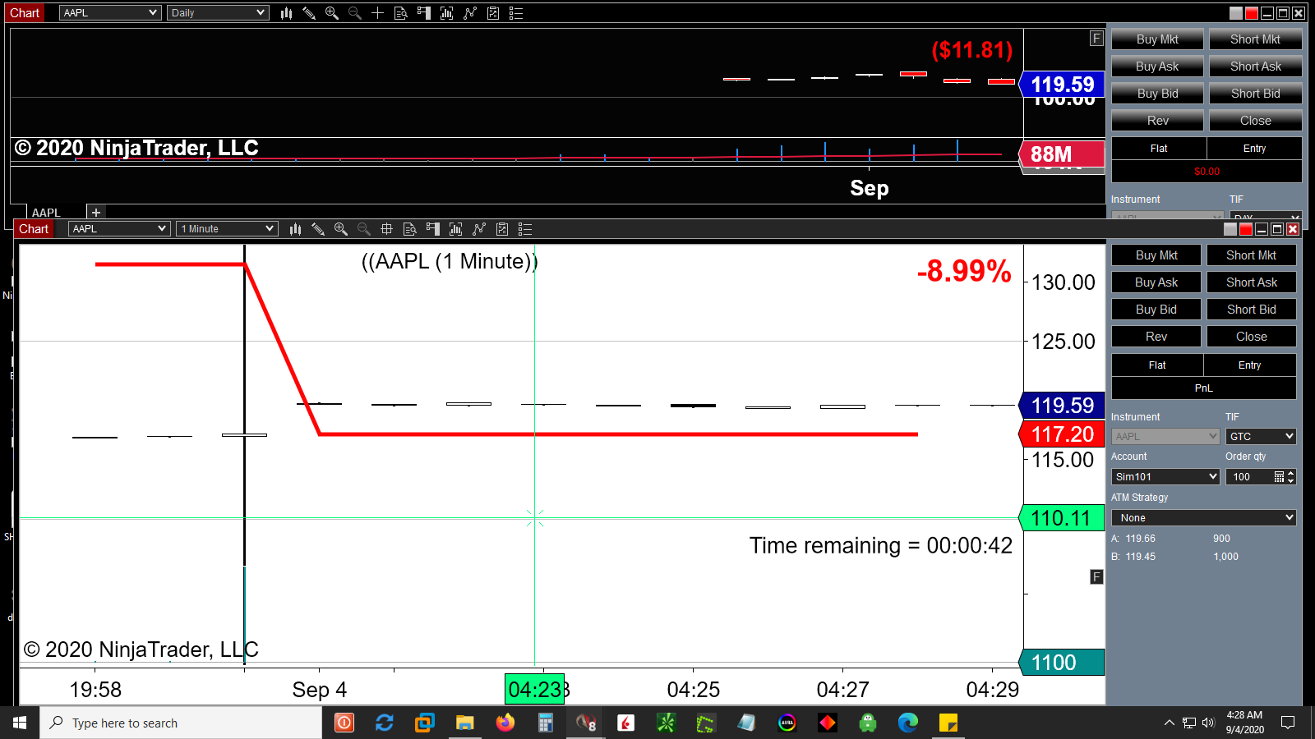This screenshot has height=739, width=1315.
Task: Show the data box in 1 Minute chart
Action: click(x=410, y=229)
